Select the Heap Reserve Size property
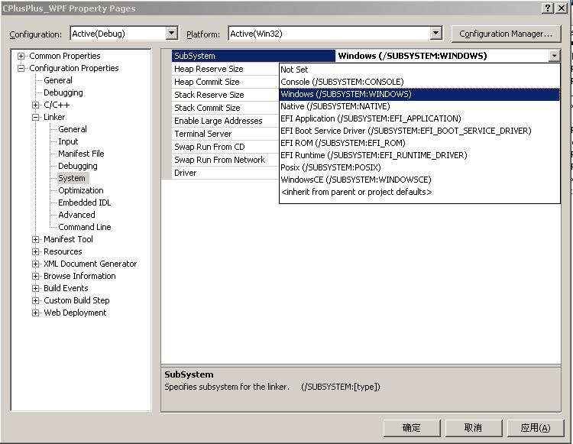Image resolution: width=573 pixels, height=444 pixels. [x=225, y=69]
